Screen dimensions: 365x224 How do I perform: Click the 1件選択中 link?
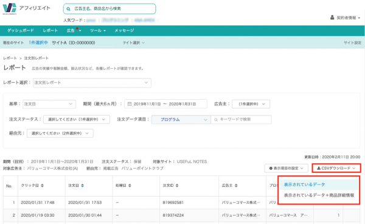[x=38, y=43]
